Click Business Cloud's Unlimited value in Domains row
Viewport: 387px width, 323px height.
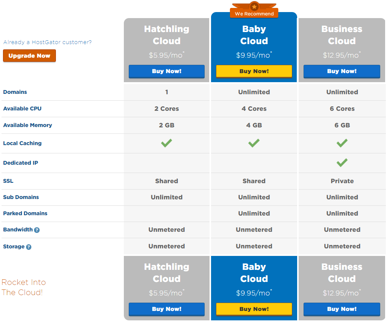point(342,92)
